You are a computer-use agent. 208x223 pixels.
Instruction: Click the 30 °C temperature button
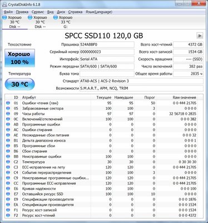tap(19, 84)
